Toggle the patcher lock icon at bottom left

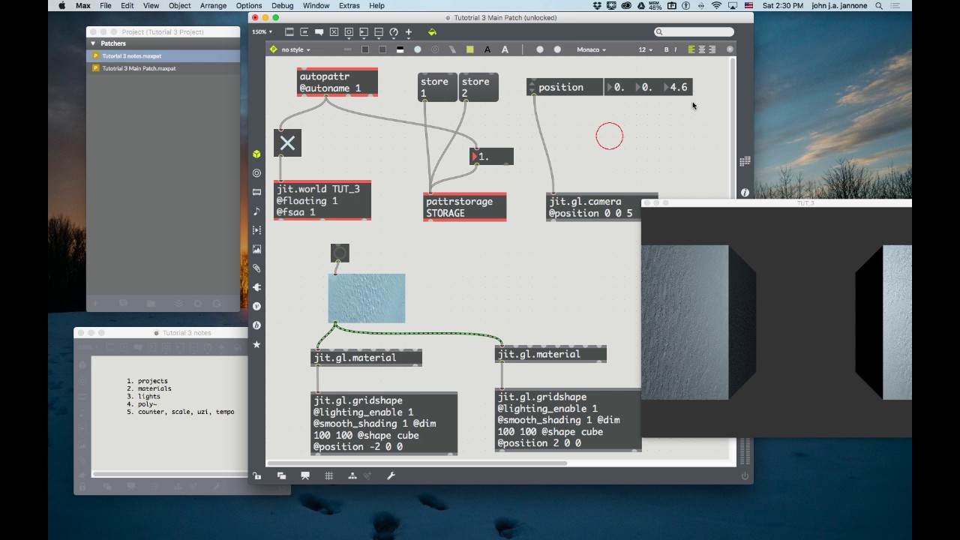(x=257, y=476)
